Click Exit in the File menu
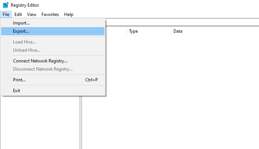Image resolution: width=259 pixels, height=149 pixels. [53, 91]
